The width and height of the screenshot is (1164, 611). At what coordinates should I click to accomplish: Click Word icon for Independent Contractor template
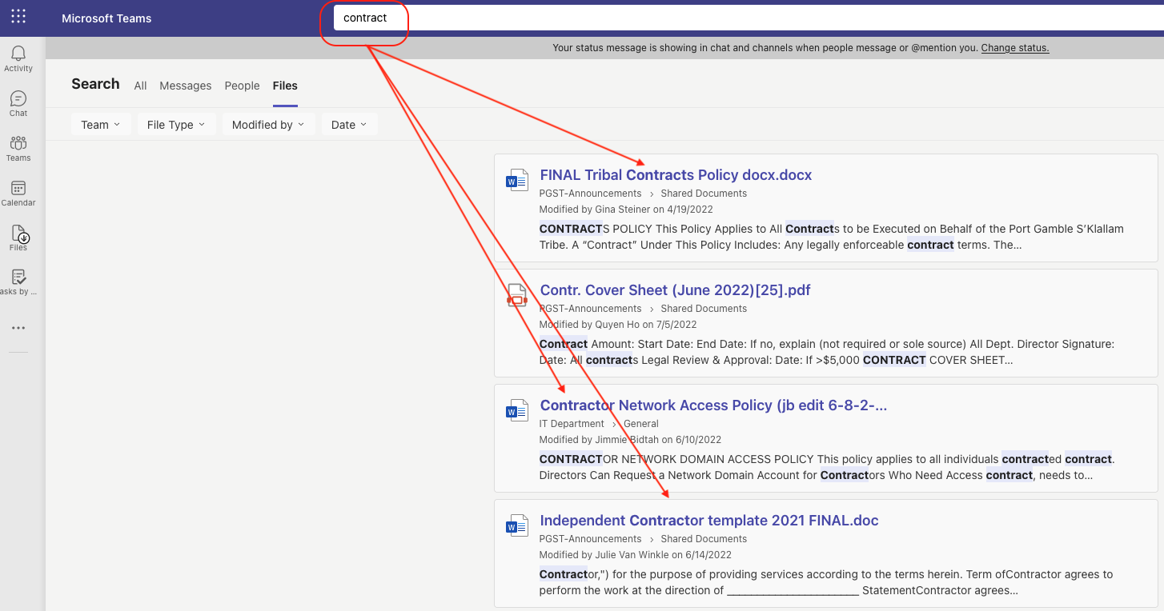517,525
